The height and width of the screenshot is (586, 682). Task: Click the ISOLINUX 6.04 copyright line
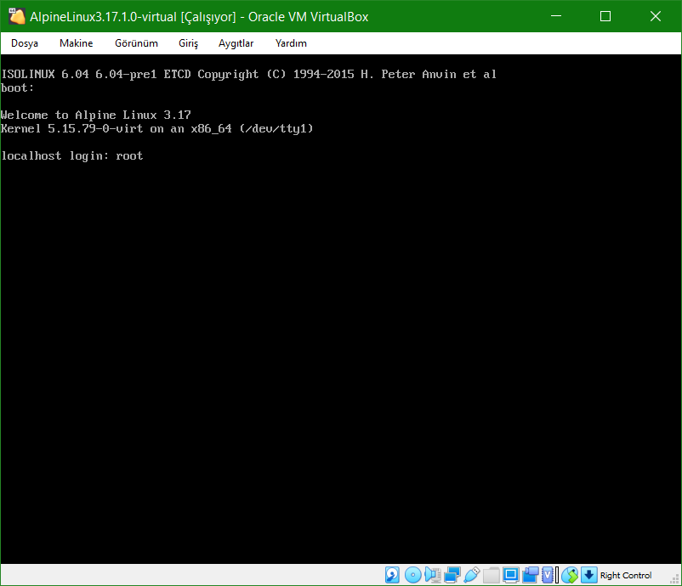click(x=249, y=74)
